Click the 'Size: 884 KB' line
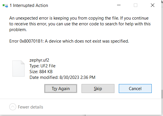The image size is (163, 116). tap(41, 72)
